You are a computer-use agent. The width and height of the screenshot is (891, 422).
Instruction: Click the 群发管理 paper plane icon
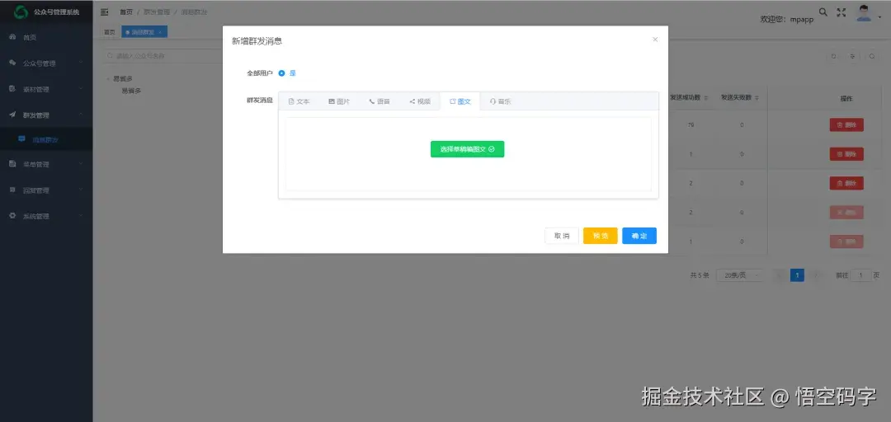coord(12,115)
